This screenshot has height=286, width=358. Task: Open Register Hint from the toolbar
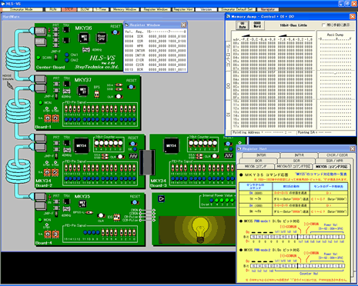point(183,9)
